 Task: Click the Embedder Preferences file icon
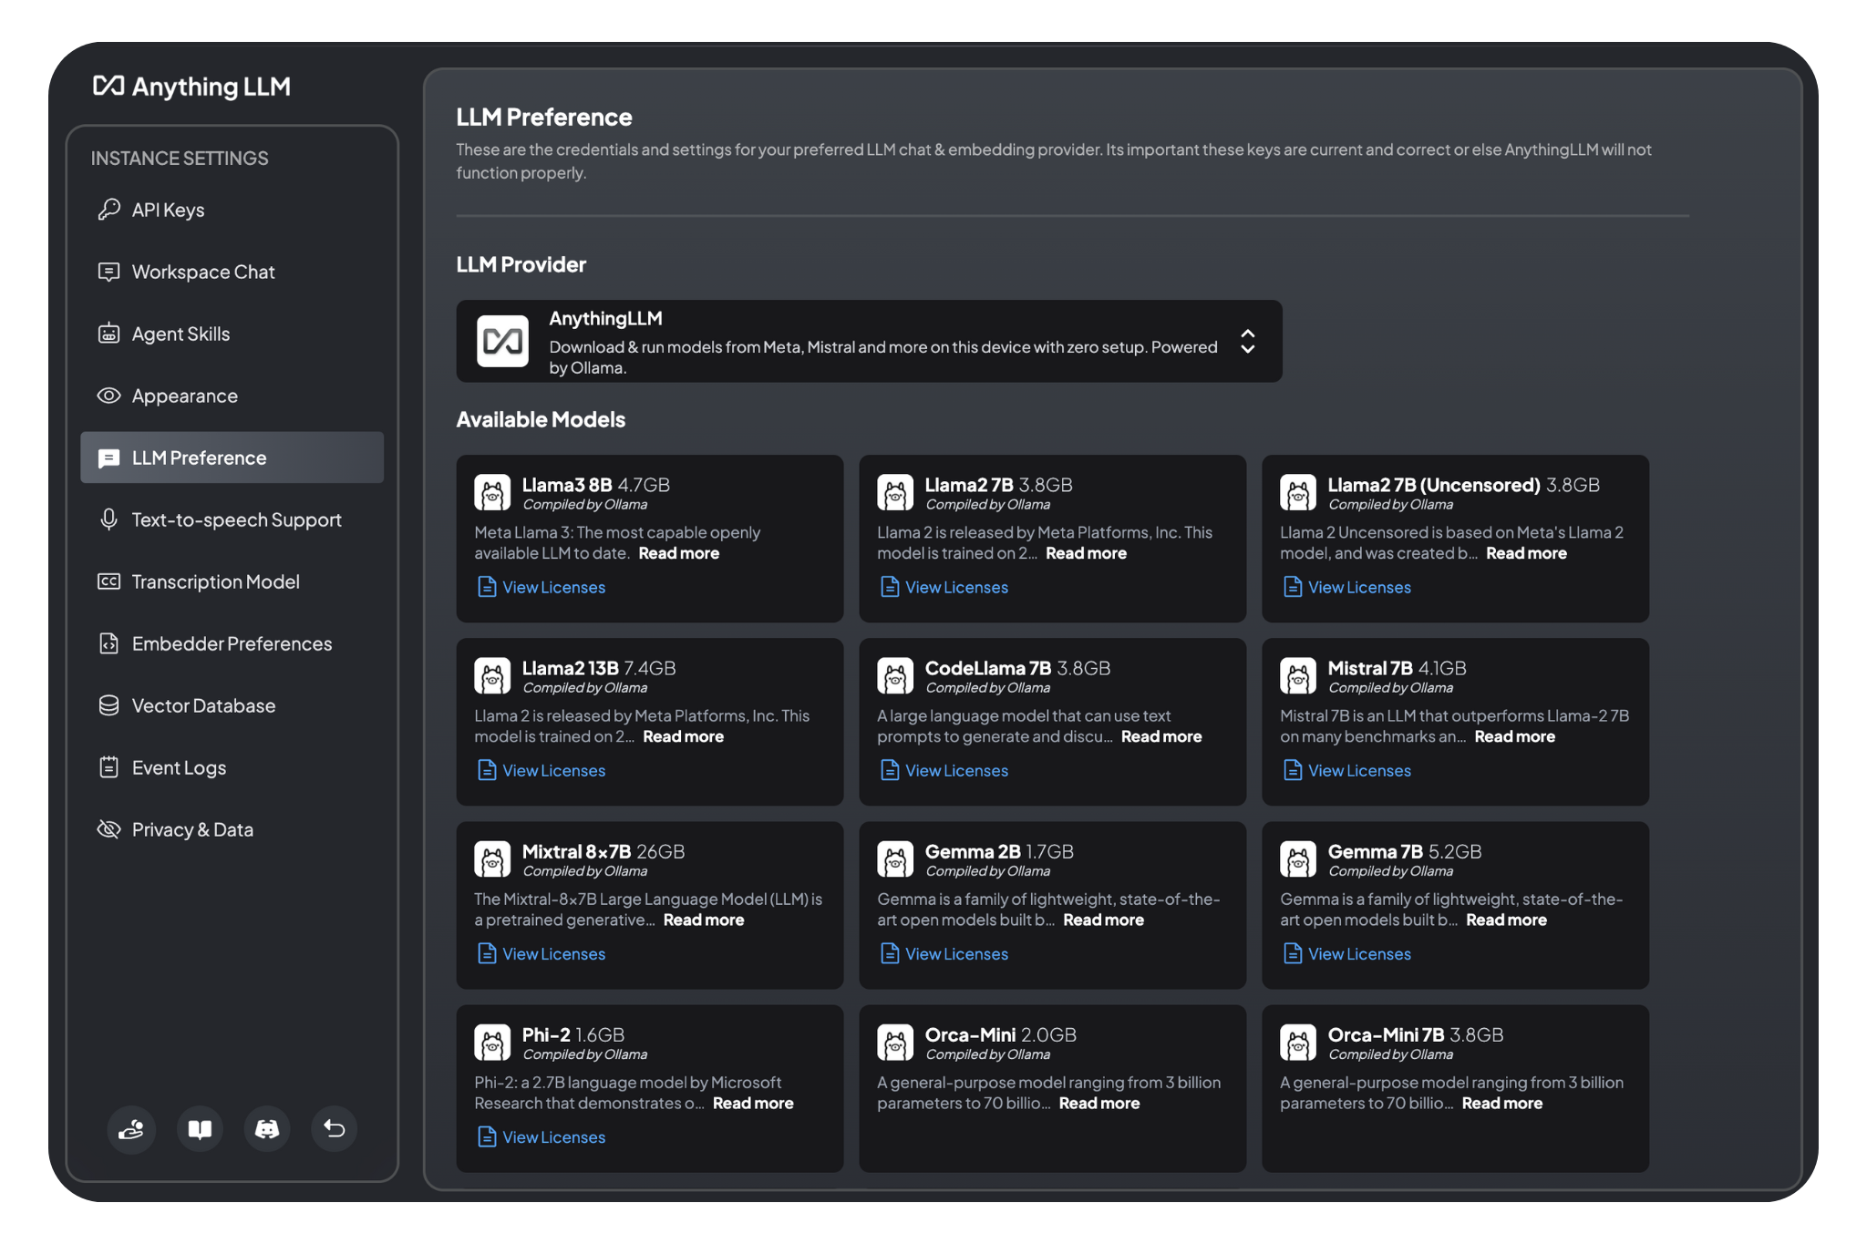(x=109, y=643)
